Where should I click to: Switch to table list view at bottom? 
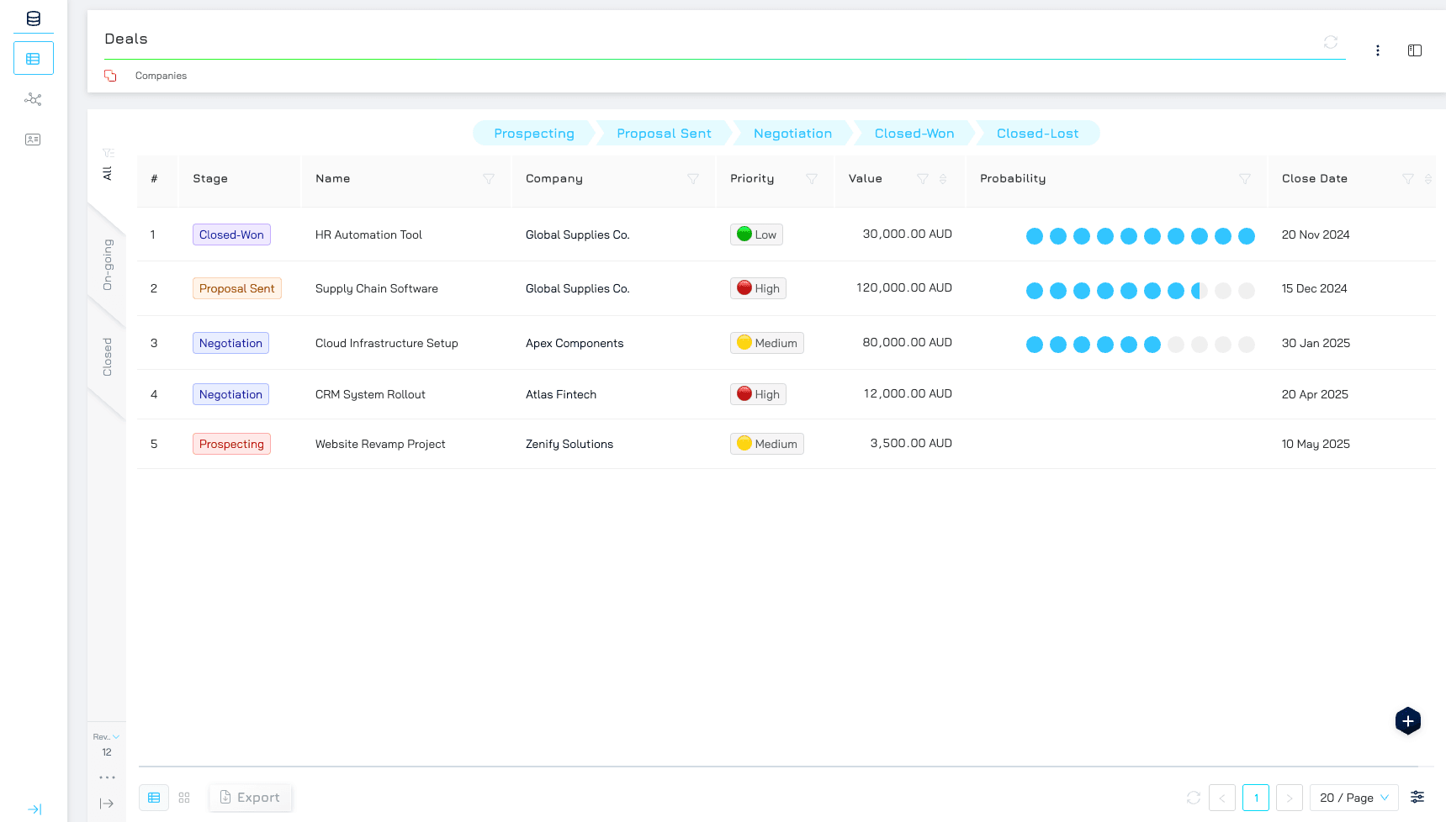(x=154, y=798)
